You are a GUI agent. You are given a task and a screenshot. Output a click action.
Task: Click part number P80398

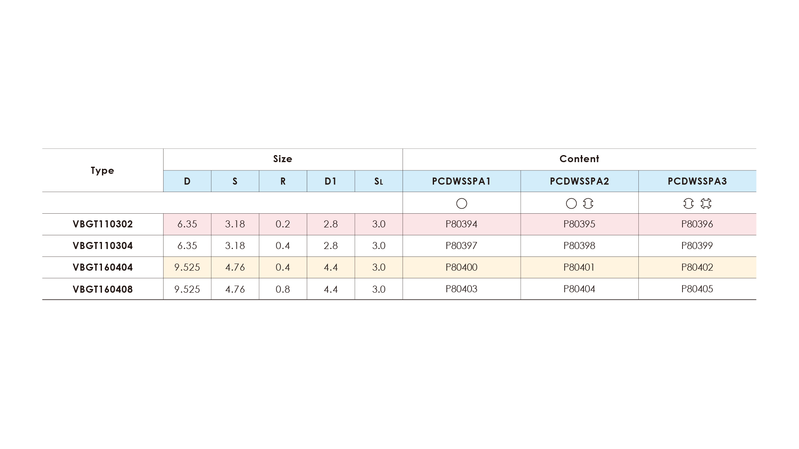coord(579,246)
